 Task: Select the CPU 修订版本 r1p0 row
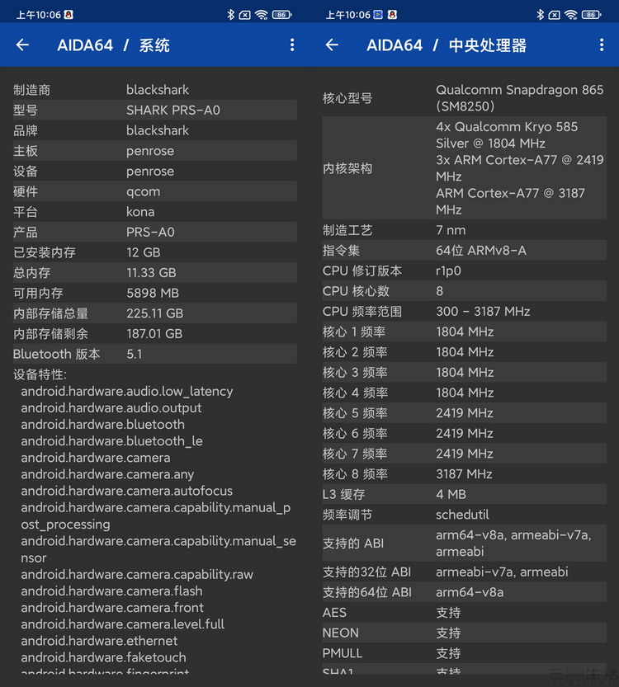(464, 271)
